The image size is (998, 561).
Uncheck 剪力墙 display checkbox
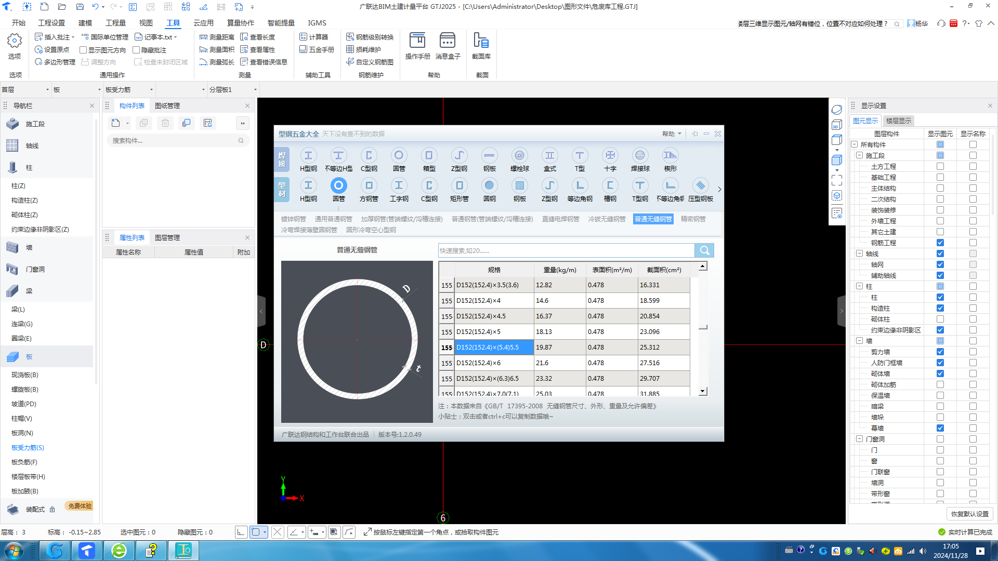pyautogui.click(x=940, y=352)
